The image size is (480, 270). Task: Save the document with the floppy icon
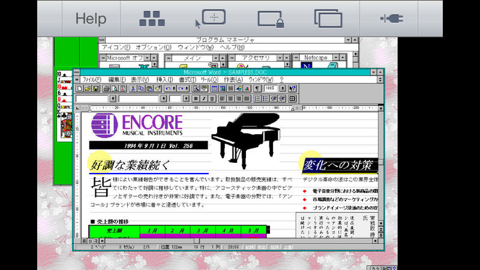click(96, 89)
